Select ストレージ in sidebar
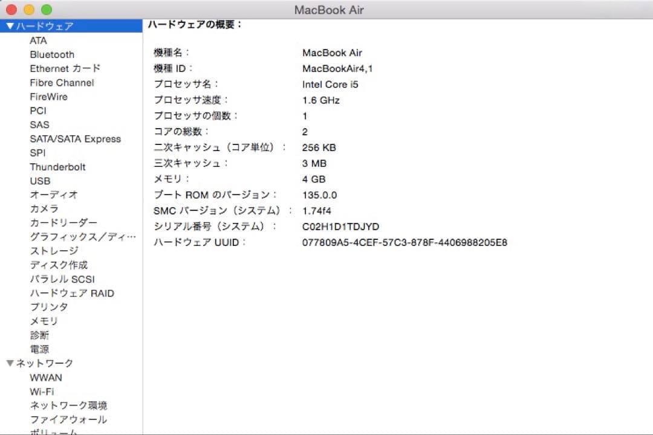This screenshot has width=653, height=435. 54,251
